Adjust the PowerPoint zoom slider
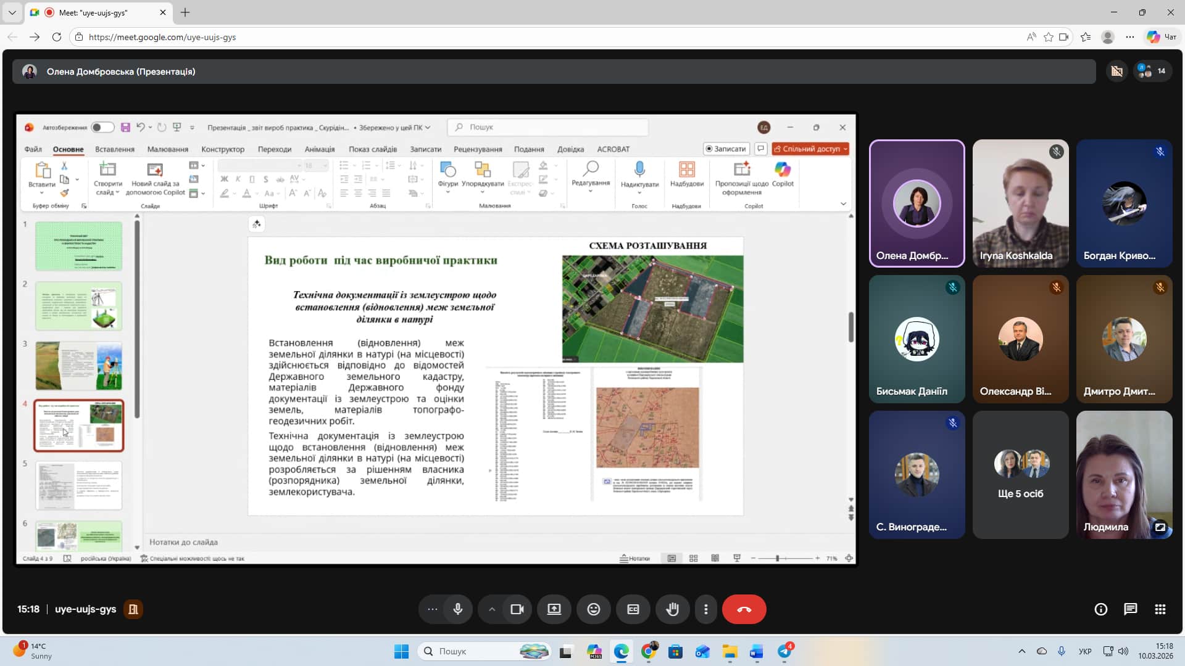This screenshot has width=1185, height=666. [x=777, y=558]
